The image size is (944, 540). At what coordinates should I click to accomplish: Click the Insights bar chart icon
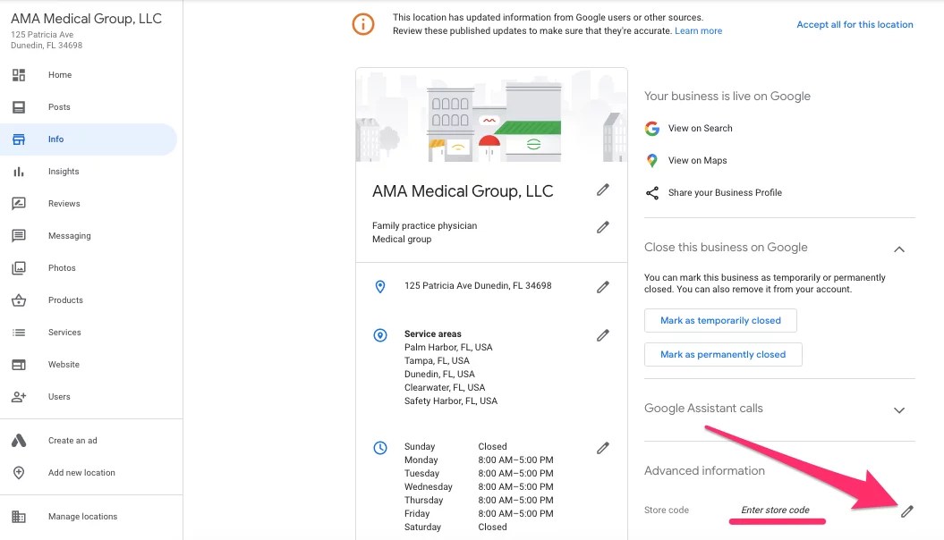(x=19, y=172)
